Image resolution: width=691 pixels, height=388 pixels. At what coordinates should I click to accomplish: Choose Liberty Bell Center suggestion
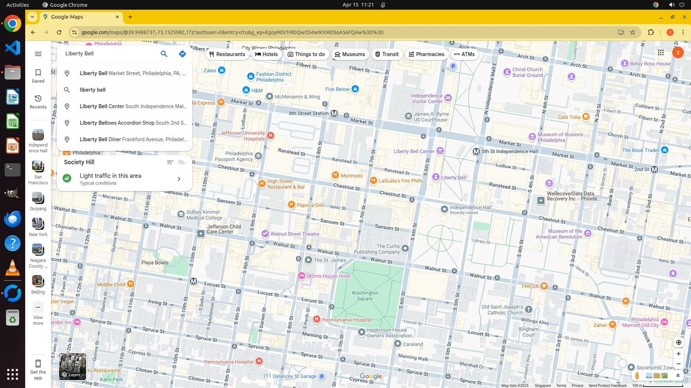[x=132, y=106]
